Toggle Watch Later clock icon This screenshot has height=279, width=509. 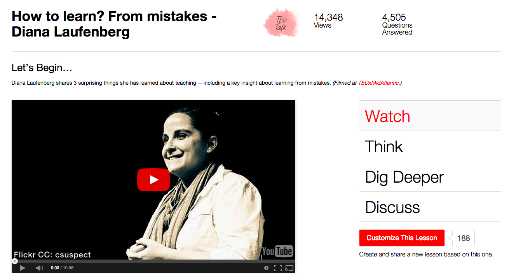[x=266, y=268]
